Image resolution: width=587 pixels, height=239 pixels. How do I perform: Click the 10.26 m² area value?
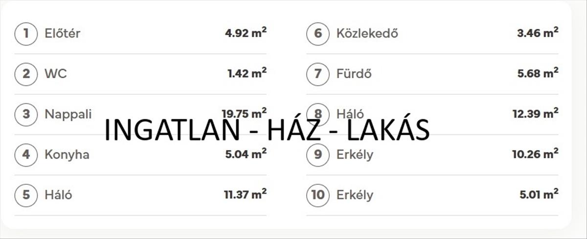[x=535, y=154]
